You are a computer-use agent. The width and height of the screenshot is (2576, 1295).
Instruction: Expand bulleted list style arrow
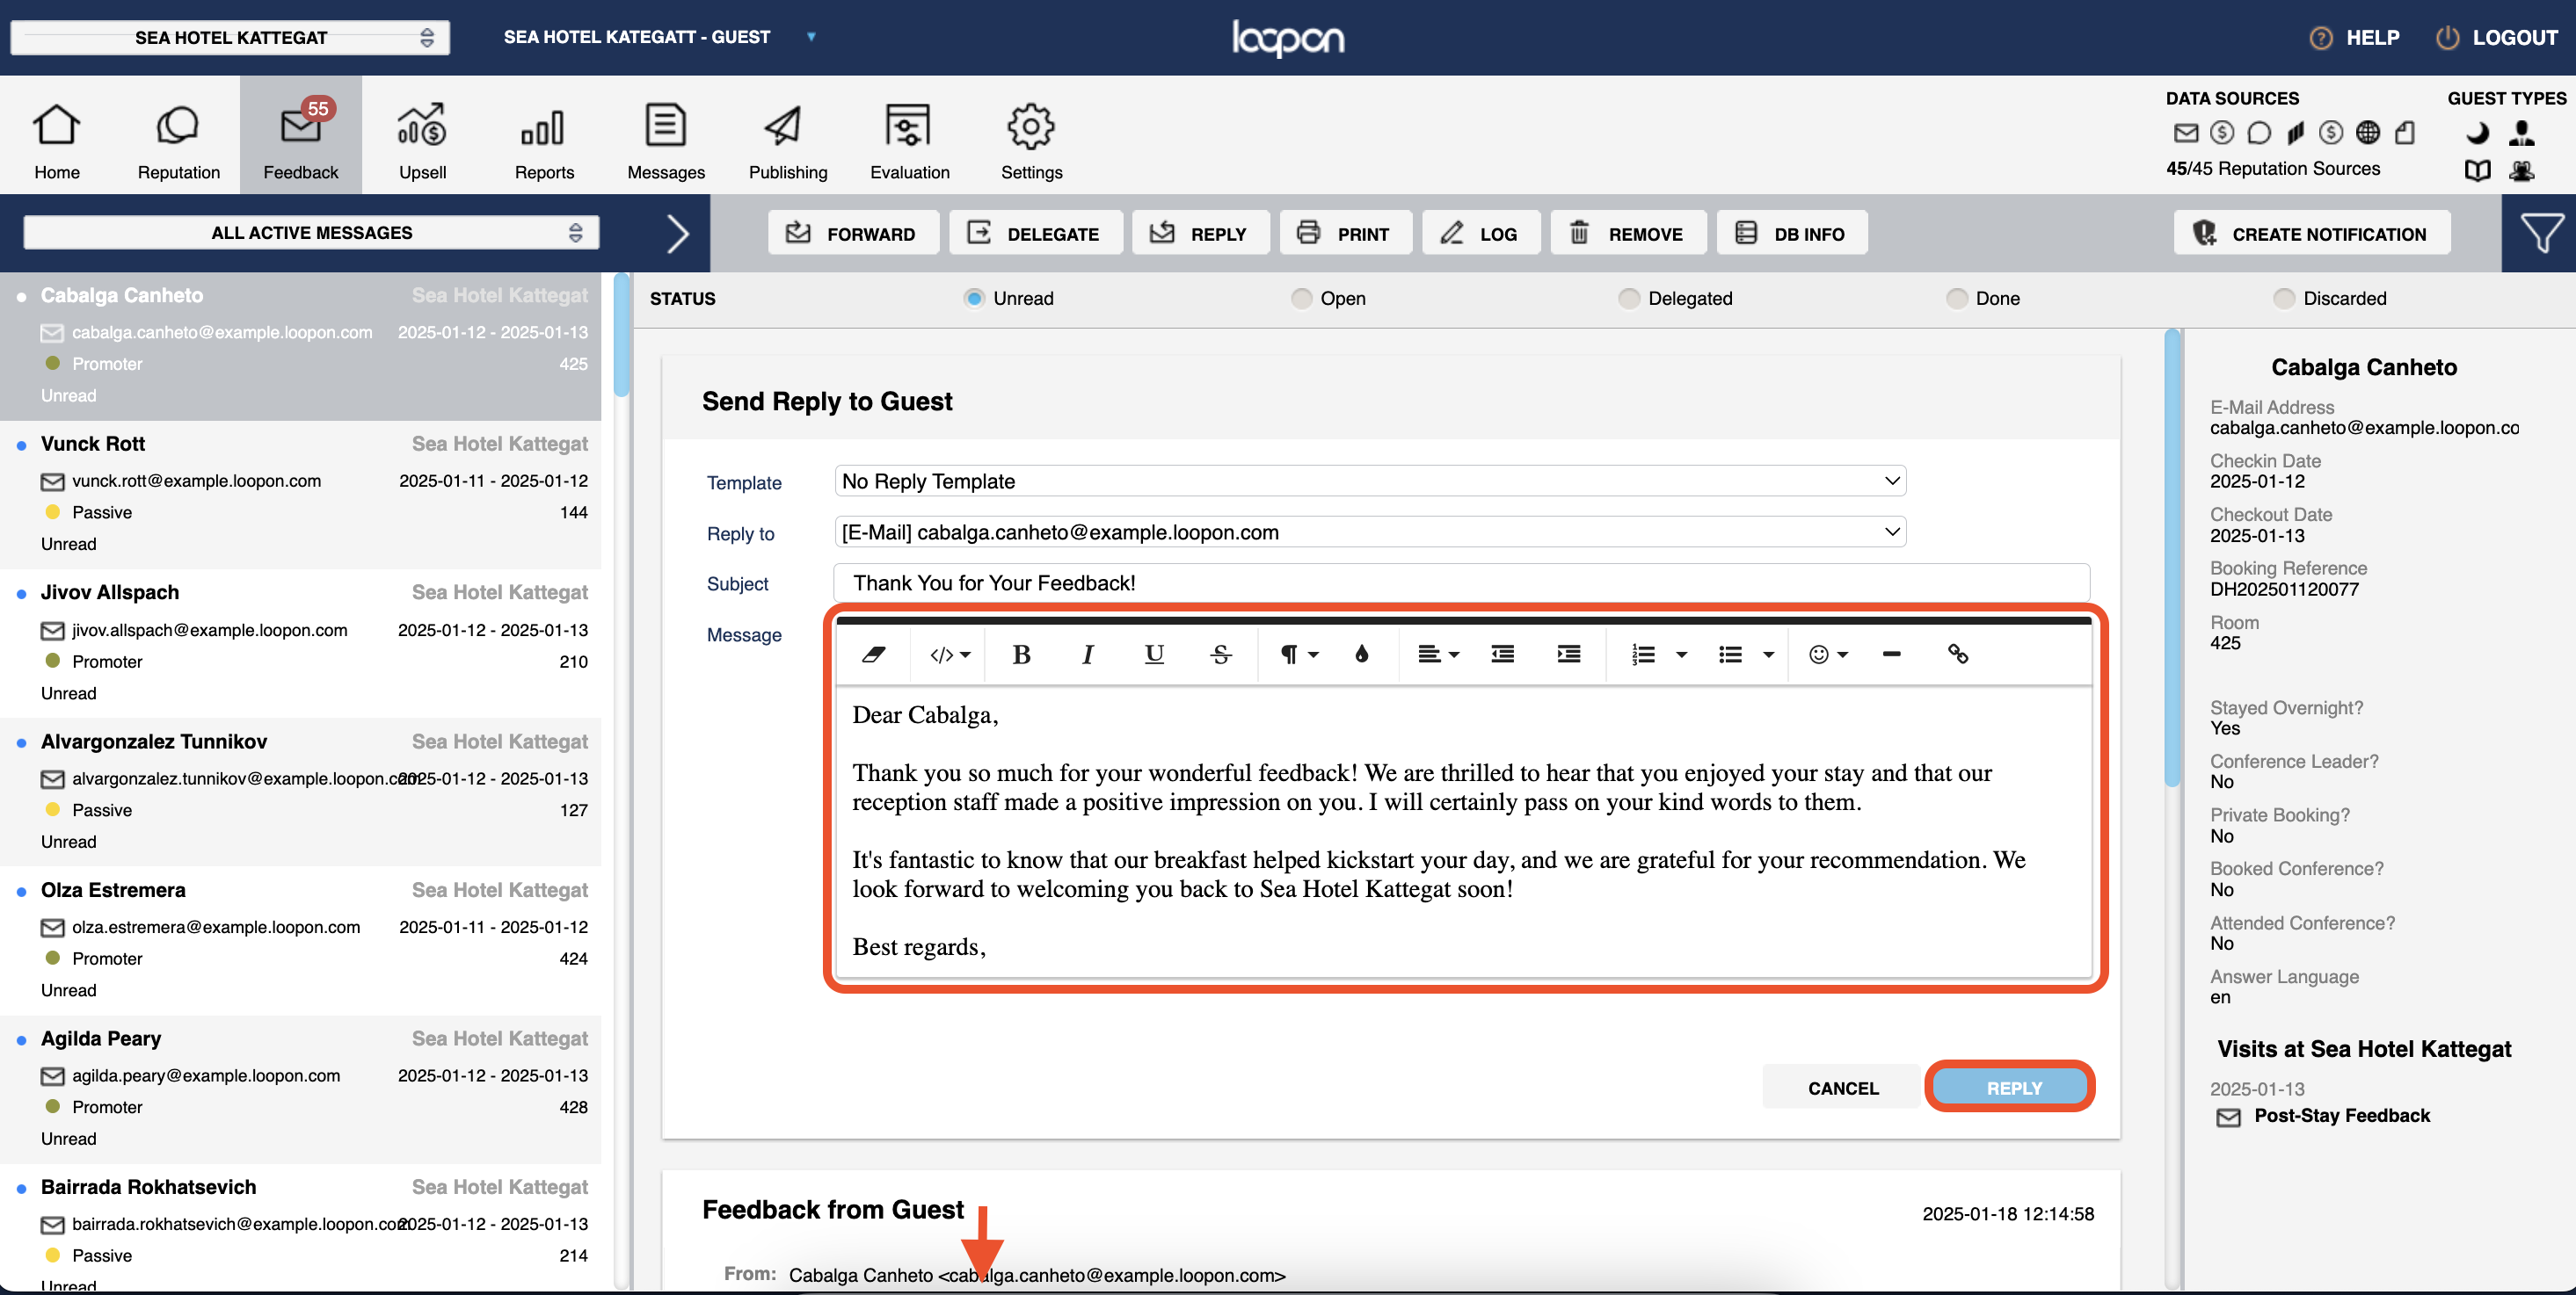pos(1768,655)
